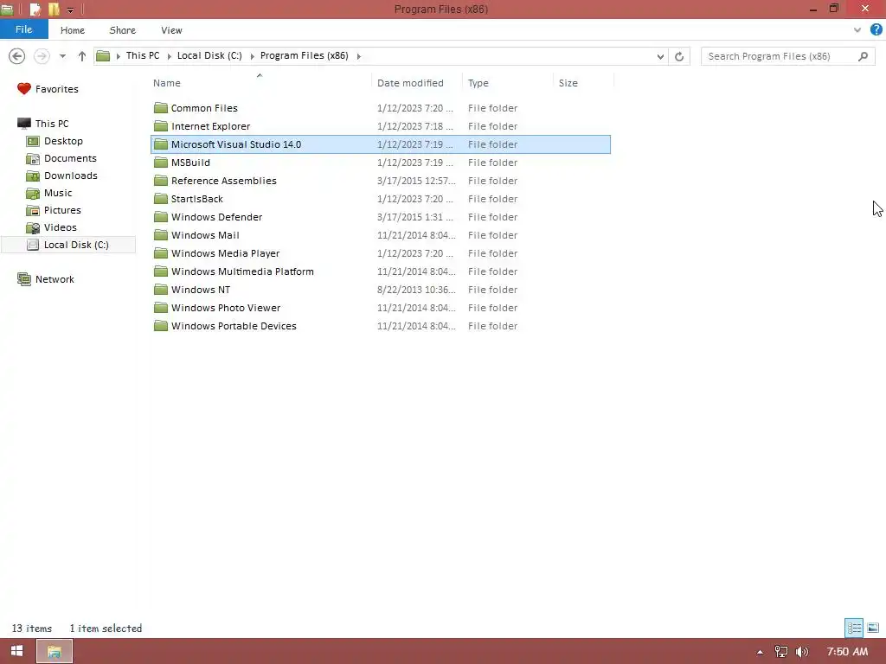
Task: Click the StartIsBack folder icon
Action: [161, 199]
